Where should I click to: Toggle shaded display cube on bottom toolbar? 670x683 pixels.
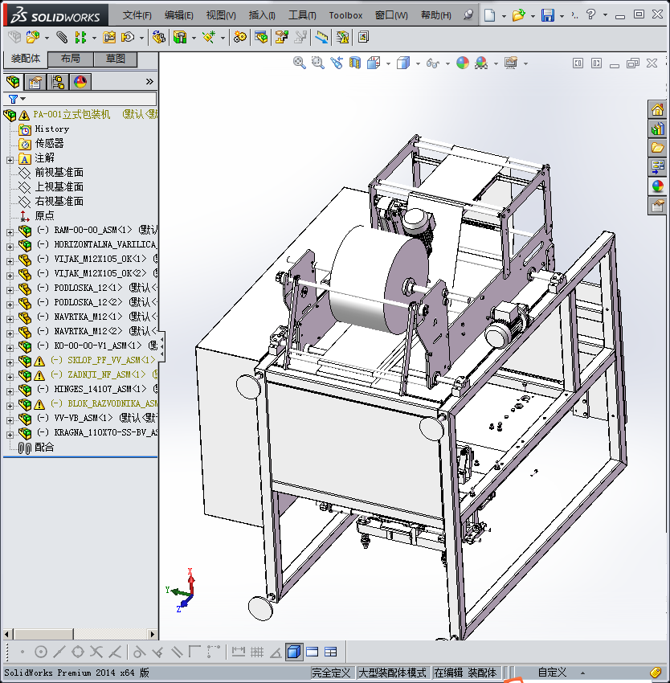[294, 652]
